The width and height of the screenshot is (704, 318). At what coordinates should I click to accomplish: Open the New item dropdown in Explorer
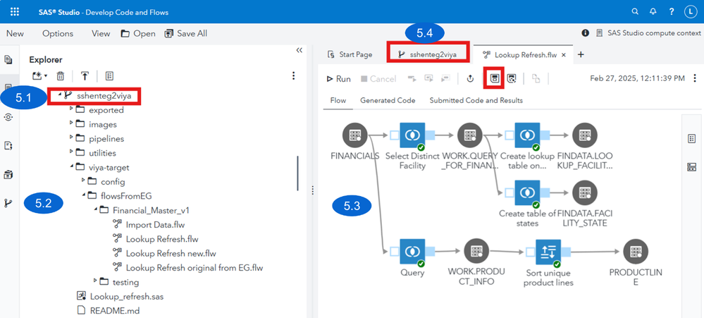(39, 76)
